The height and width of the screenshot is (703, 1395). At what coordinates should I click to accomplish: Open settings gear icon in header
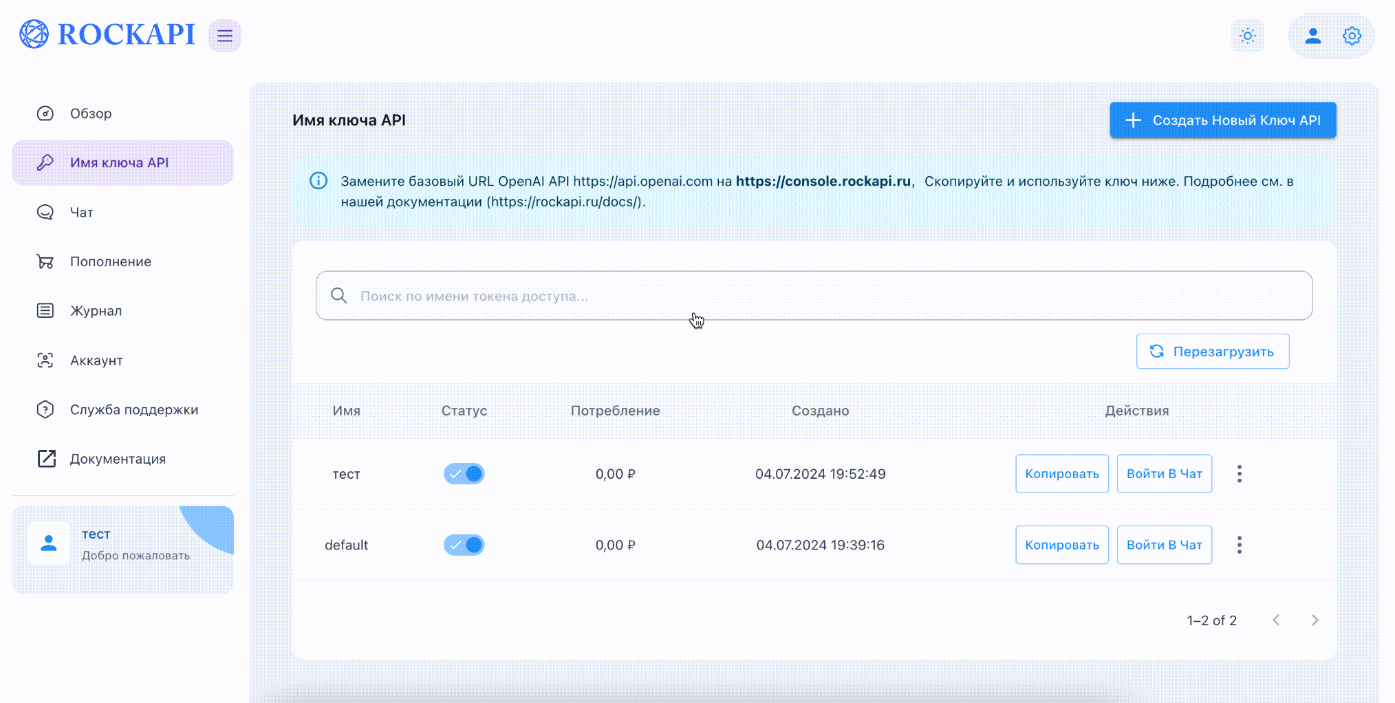point(1352,36)
